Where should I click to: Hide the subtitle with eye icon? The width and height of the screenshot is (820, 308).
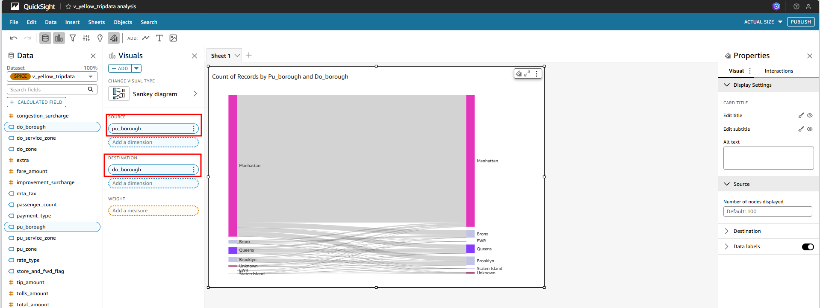tap(810, 129)
